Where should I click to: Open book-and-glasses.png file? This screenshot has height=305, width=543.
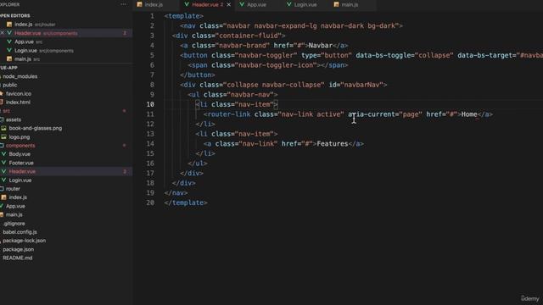tap(36, 128)
